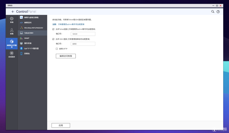Maximize the 控制台 window
The height and width of the screenshot is (133, 229).
click(x=217, y=5)
